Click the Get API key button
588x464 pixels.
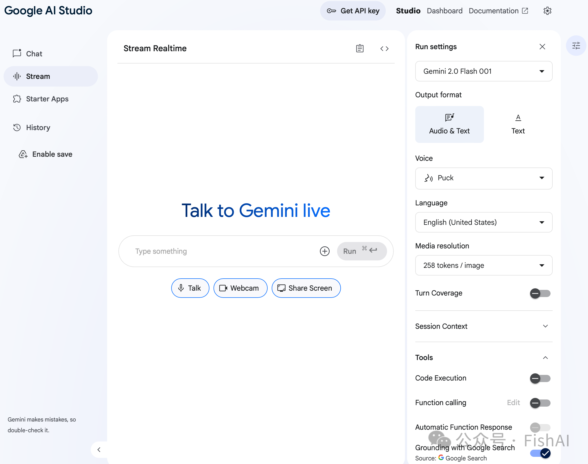click(x=353, y=11)
